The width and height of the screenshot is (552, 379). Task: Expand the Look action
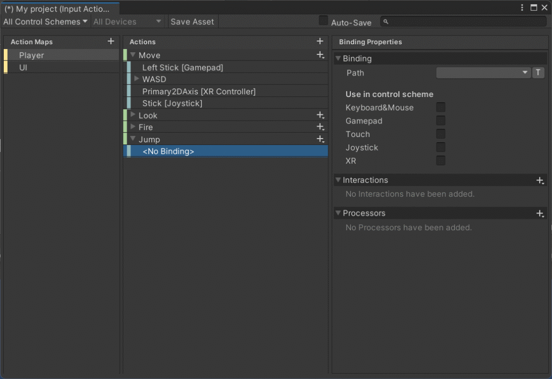click(133, 115)
